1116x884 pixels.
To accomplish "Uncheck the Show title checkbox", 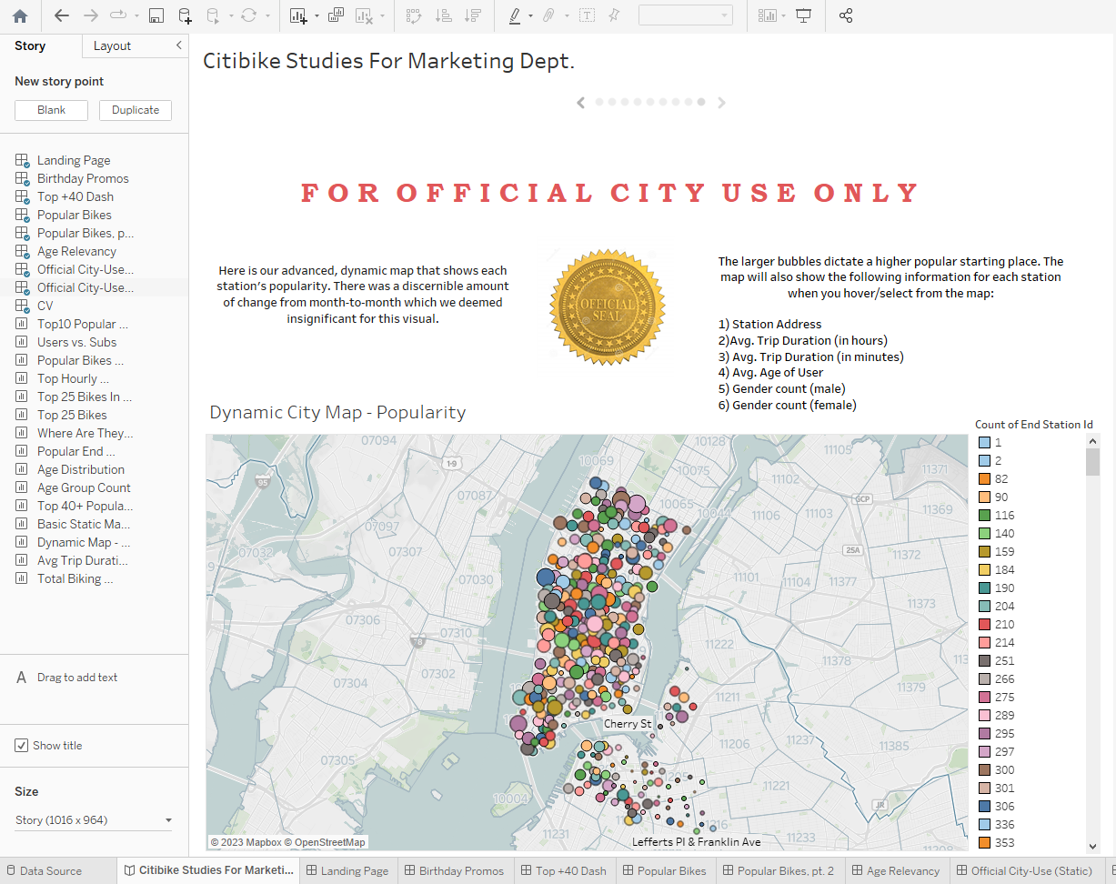I will coord(22,745).
